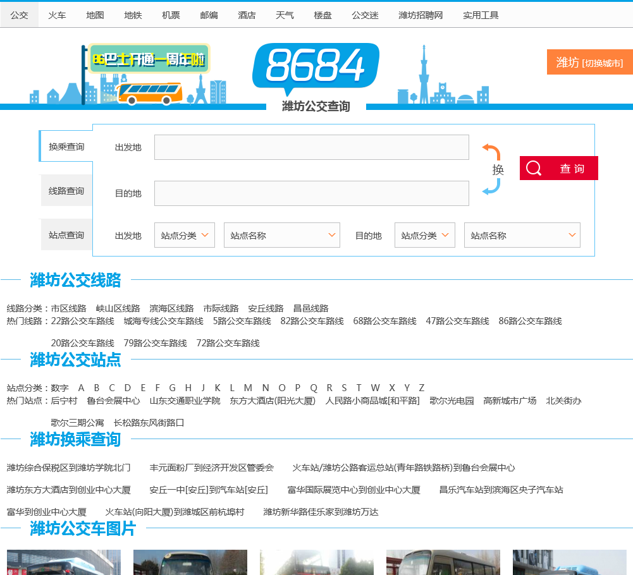The image size is (633, 575).
Task: Open the 天气 nav item
Action: [x=285, y=15]
